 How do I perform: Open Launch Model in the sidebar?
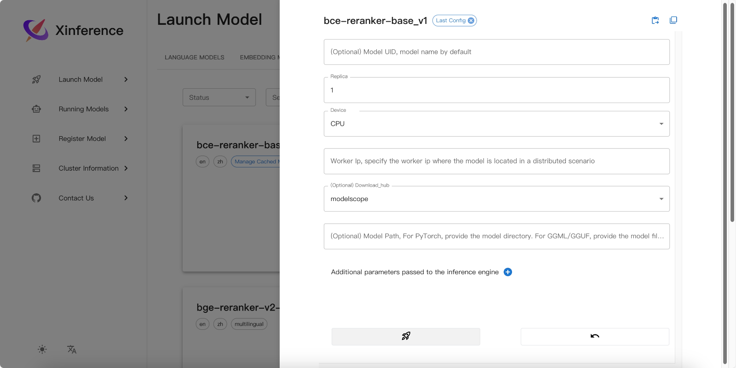pyautogui.click(x=80, y=80)
